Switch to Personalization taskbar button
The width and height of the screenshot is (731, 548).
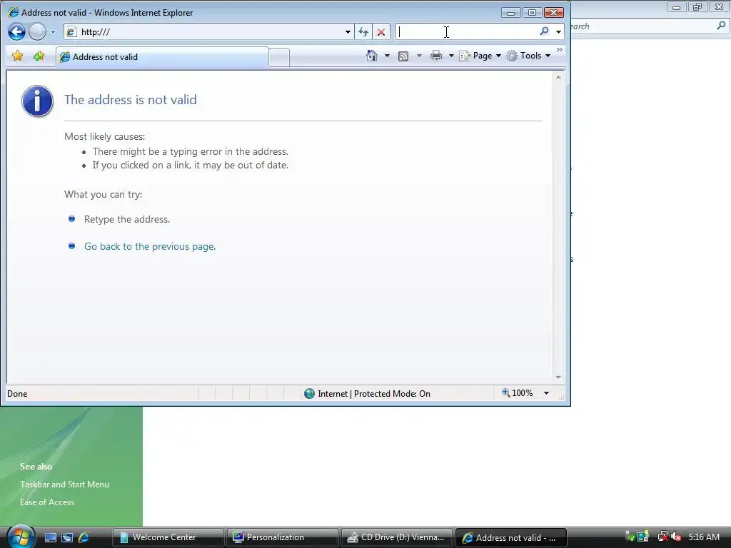pyautogui.click(x=282, y=537)
